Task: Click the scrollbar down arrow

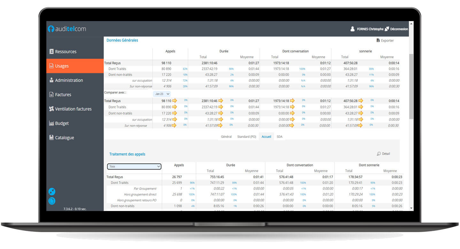Action: coord(411,208)
